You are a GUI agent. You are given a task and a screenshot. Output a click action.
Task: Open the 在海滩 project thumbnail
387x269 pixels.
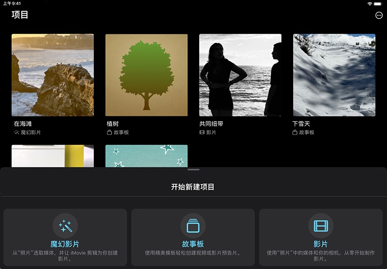(x=53, y=75)
